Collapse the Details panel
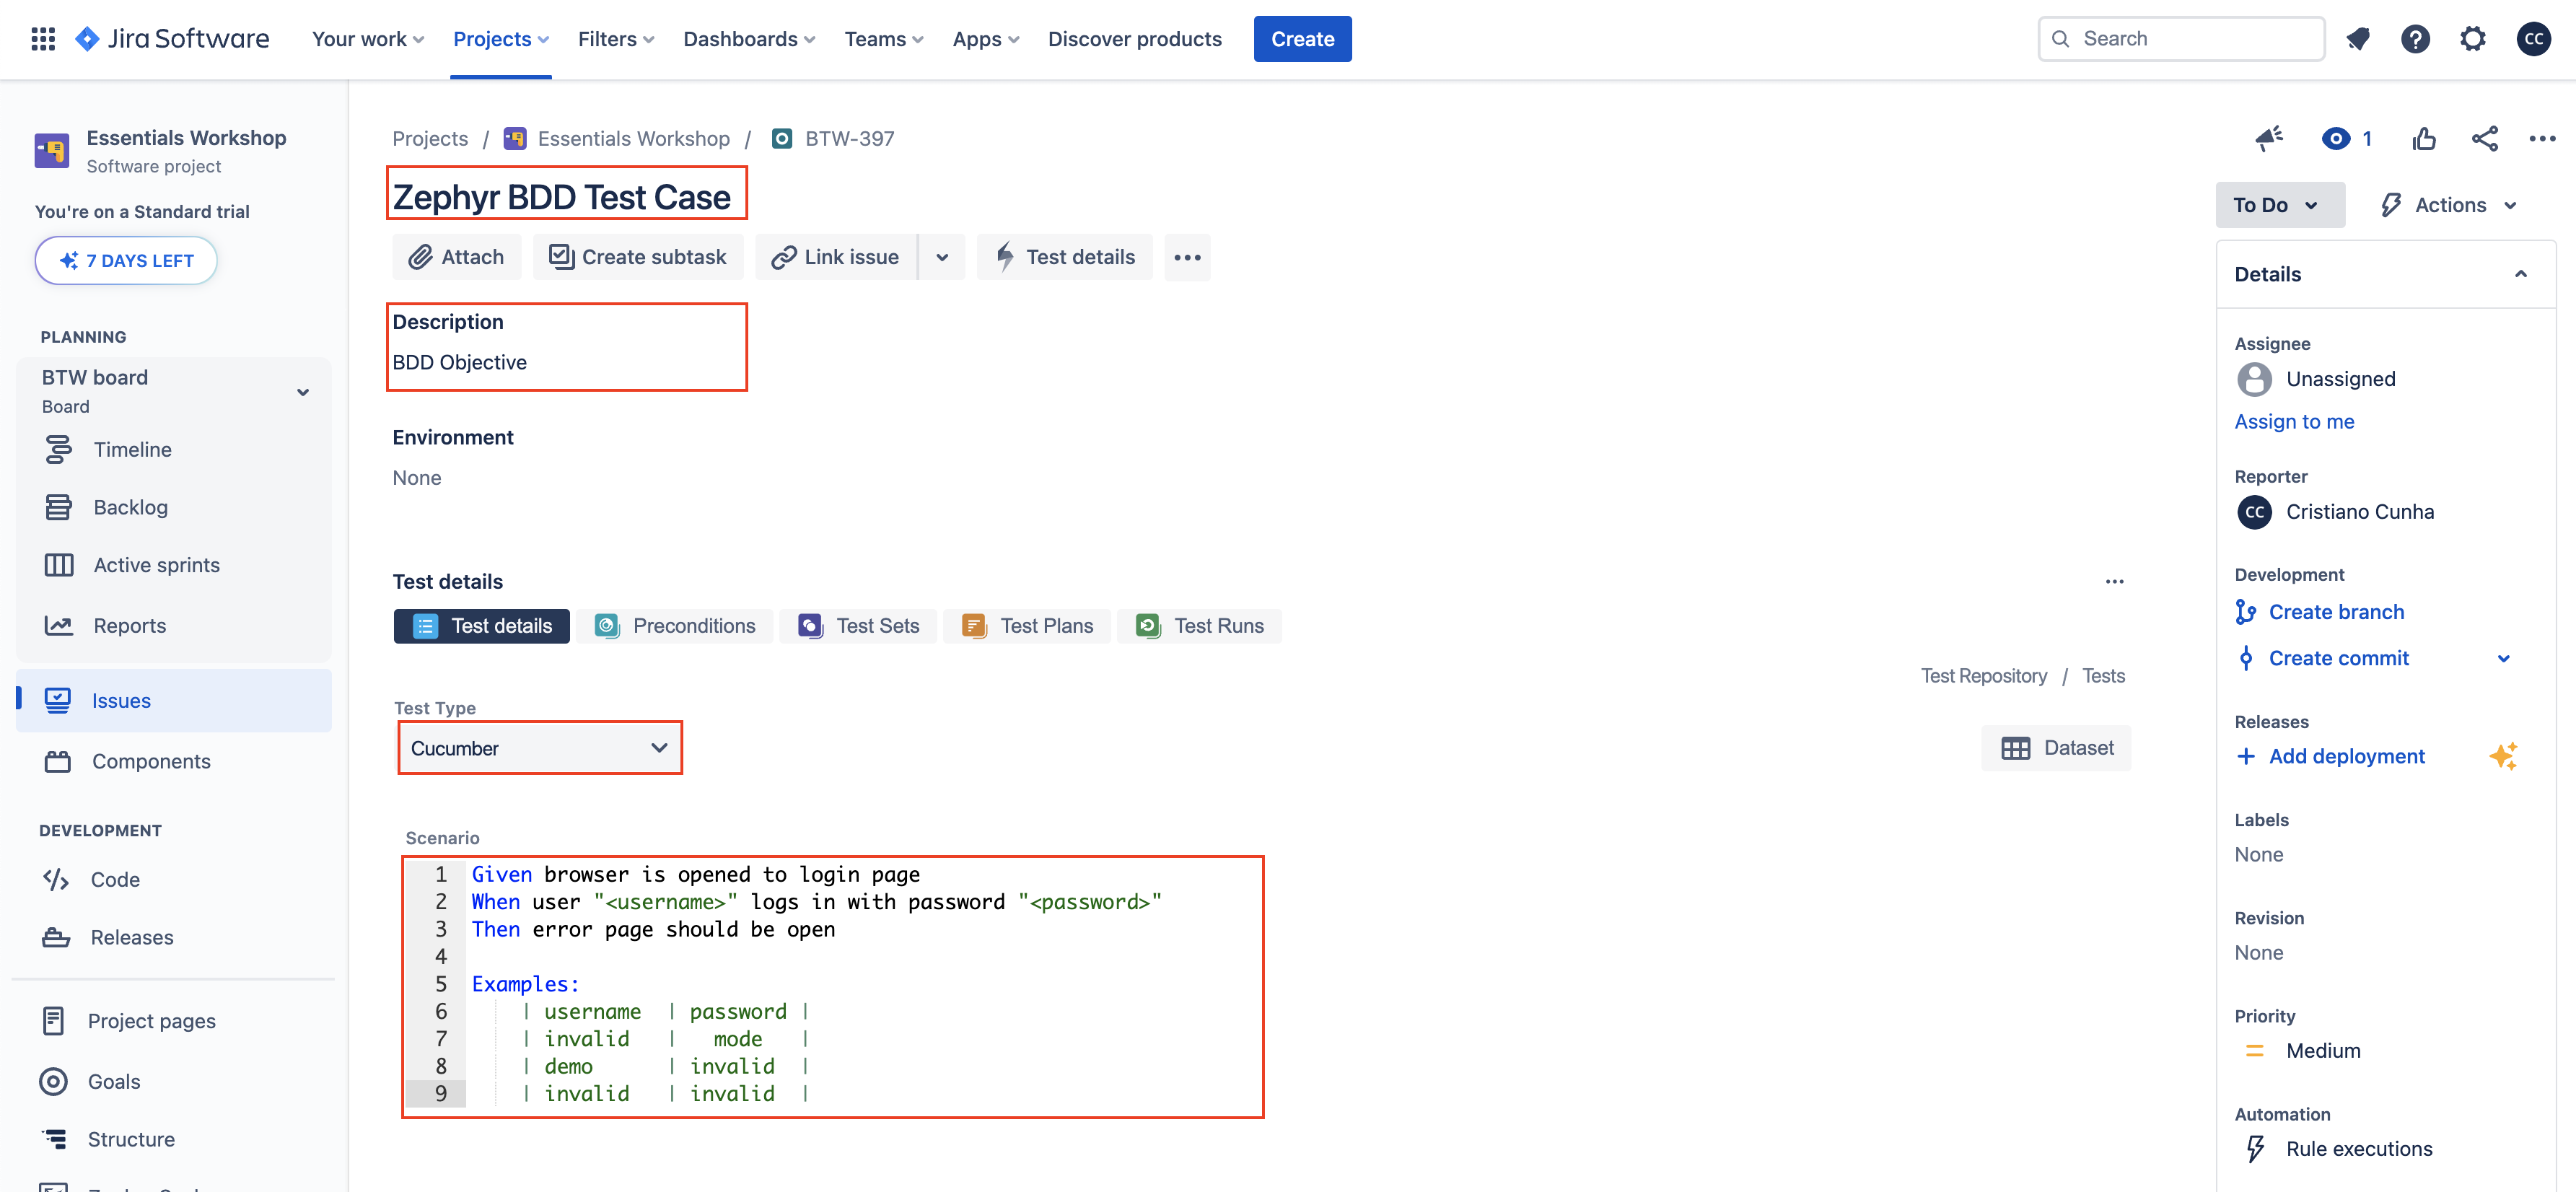The image size is (2576, 1192). point(2520,275)
